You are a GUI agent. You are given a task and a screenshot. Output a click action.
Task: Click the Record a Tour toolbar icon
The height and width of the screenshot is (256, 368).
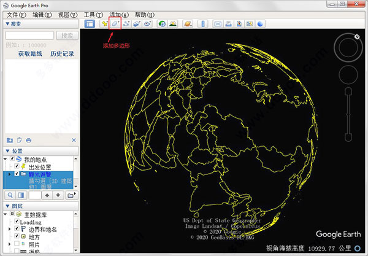pos(147,24)
